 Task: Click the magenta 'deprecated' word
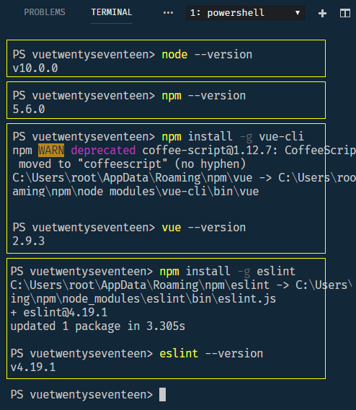tap(103, 151)
